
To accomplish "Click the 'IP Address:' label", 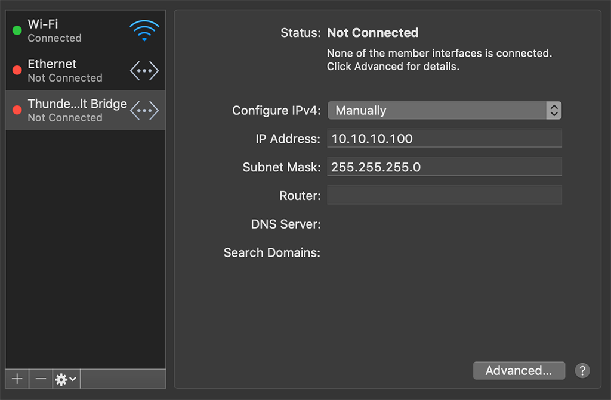I will 288,139.
